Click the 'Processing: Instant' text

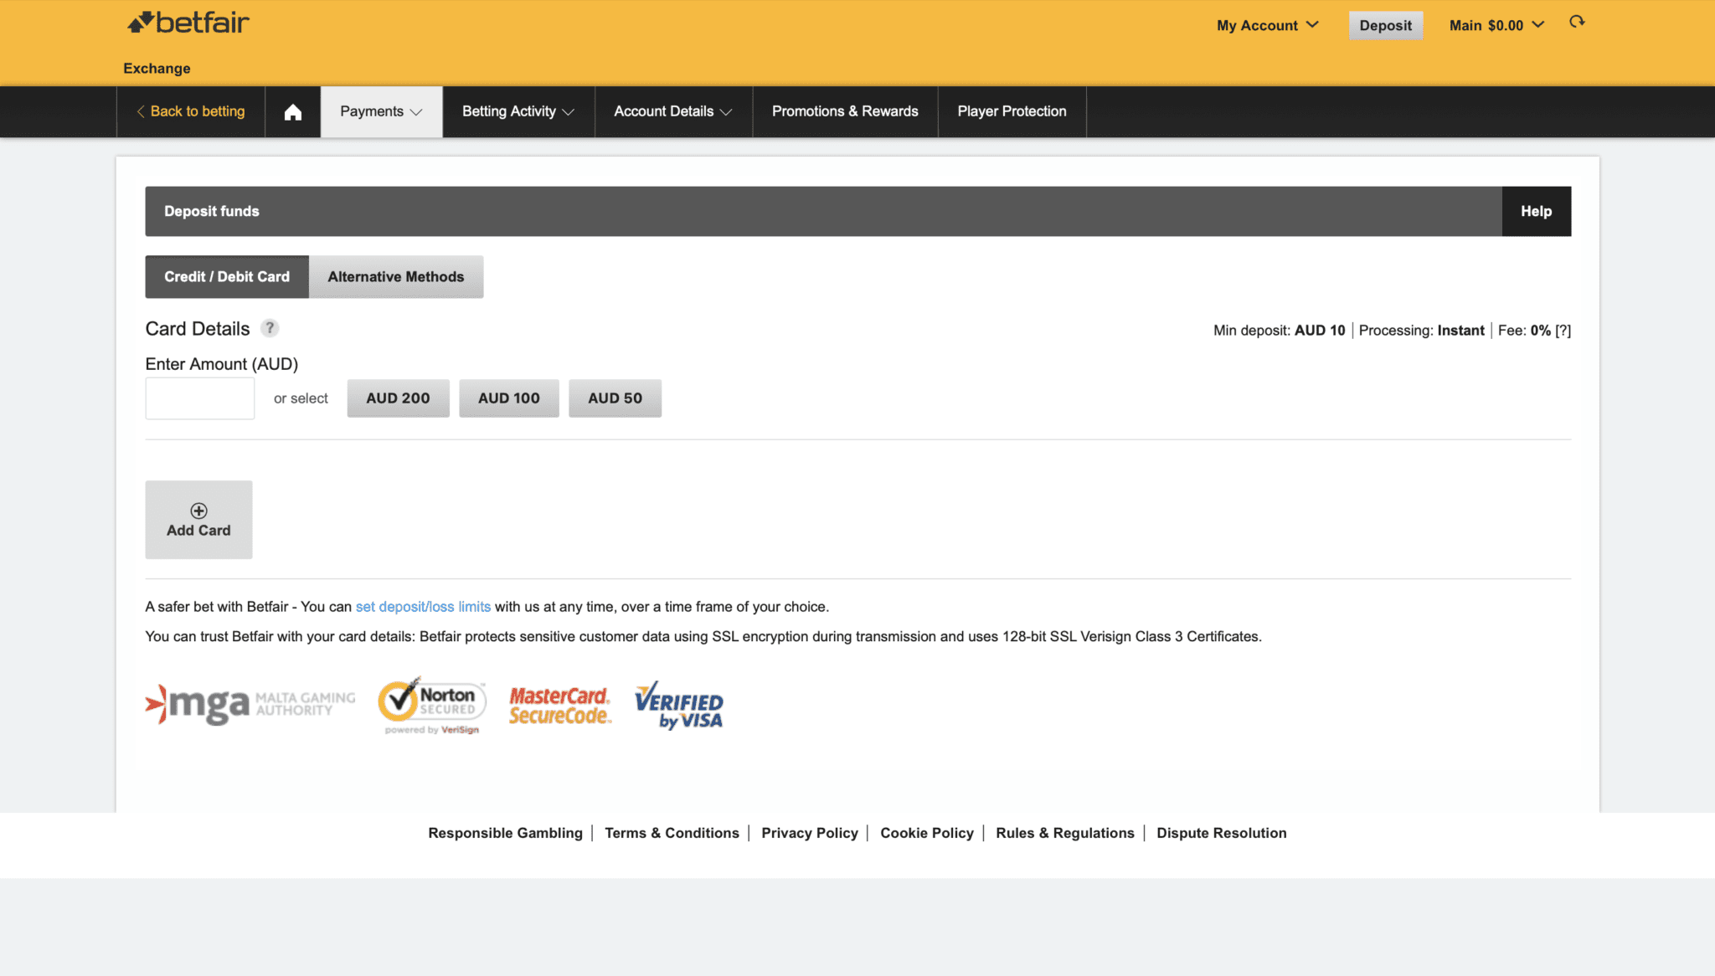[1422, 331]
